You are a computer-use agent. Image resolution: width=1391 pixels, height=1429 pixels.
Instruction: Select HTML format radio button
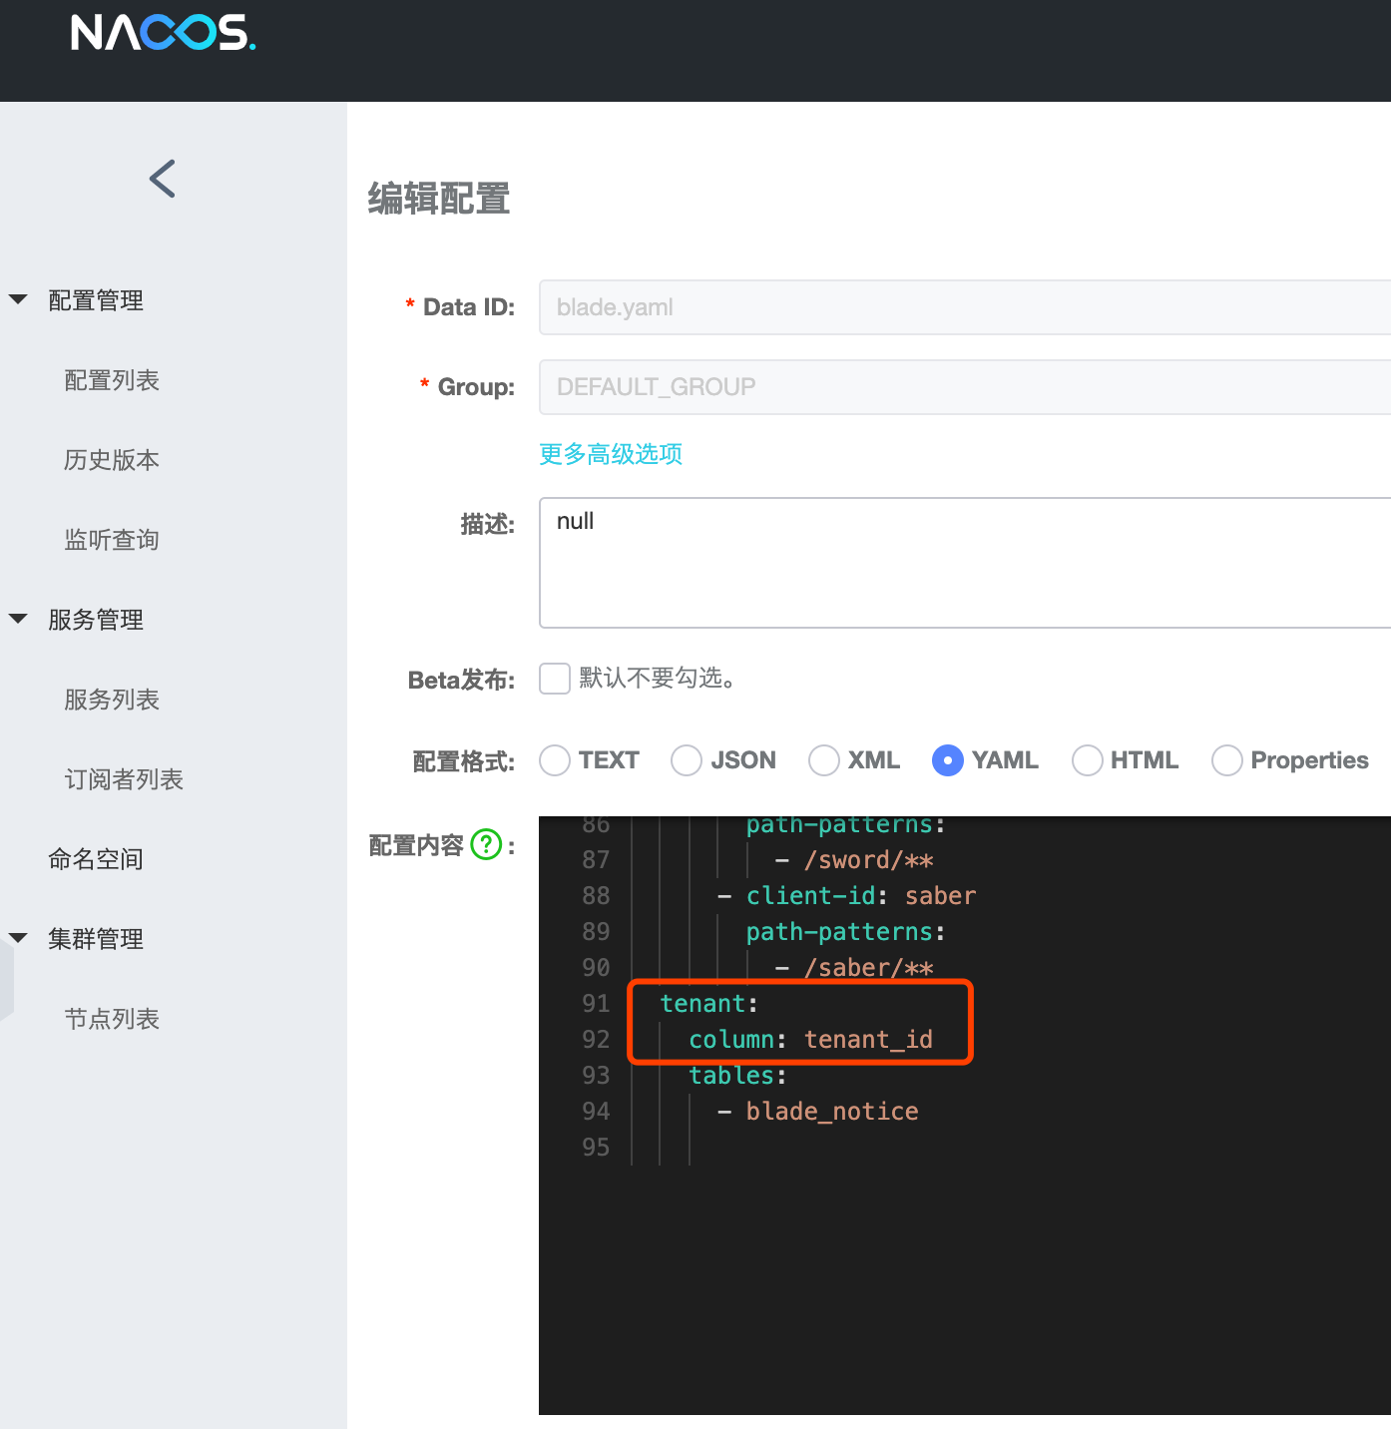tap(1088, 760)
